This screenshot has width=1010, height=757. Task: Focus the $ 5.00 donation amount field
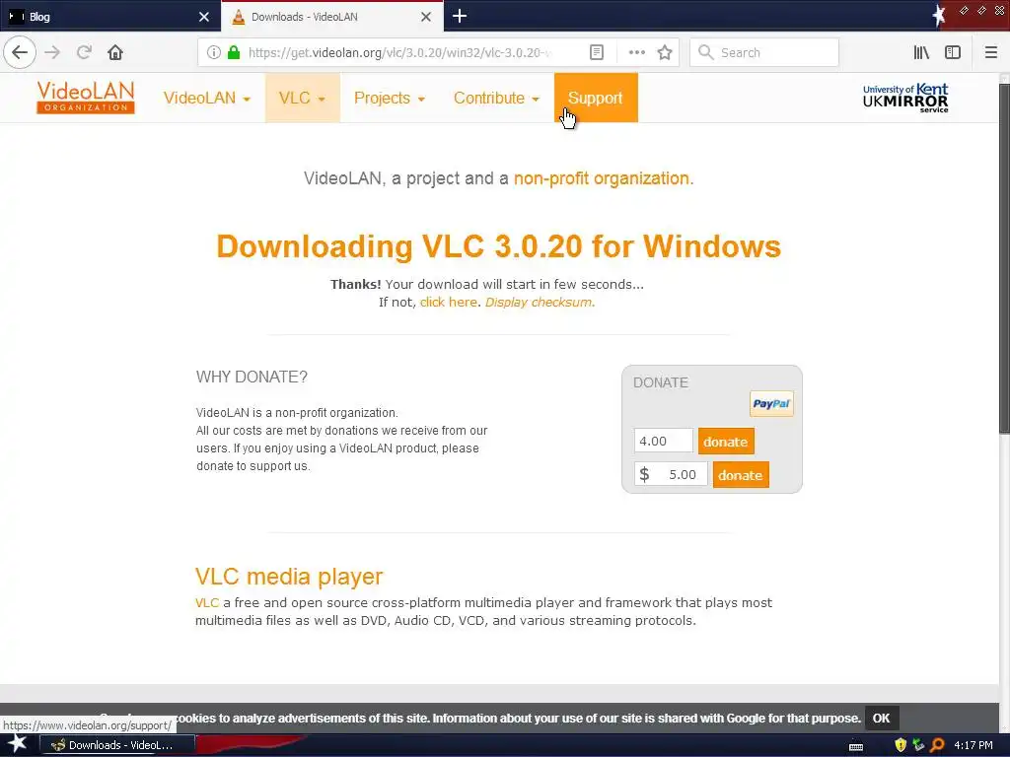(671, 474)
